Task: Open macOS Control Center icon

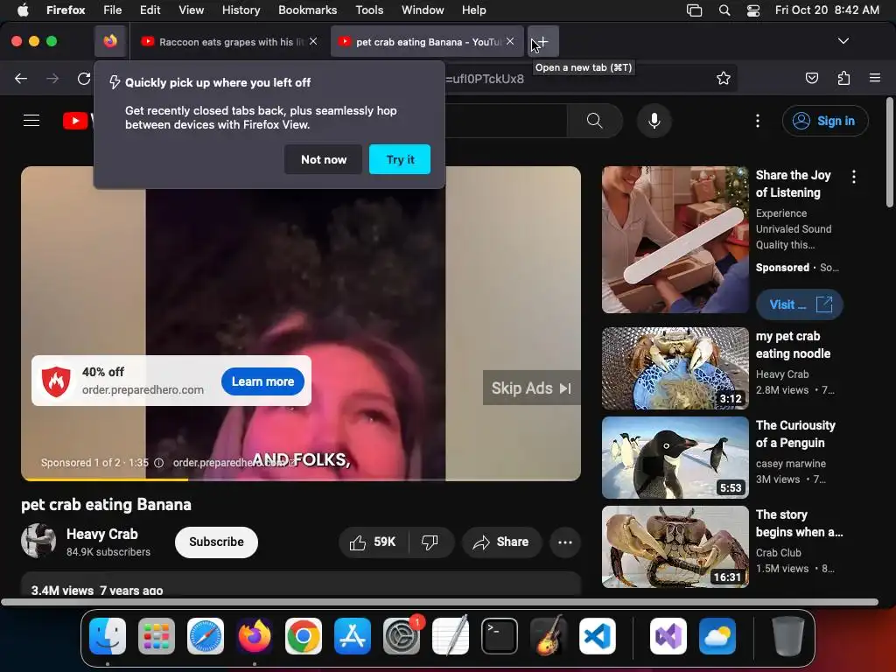Action: coord(753,10)
